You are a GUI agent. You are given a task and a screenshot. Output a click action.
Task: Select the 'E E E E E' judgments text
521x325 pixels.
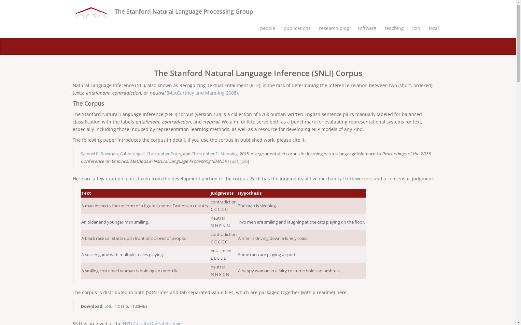click(x=218, y=258)
